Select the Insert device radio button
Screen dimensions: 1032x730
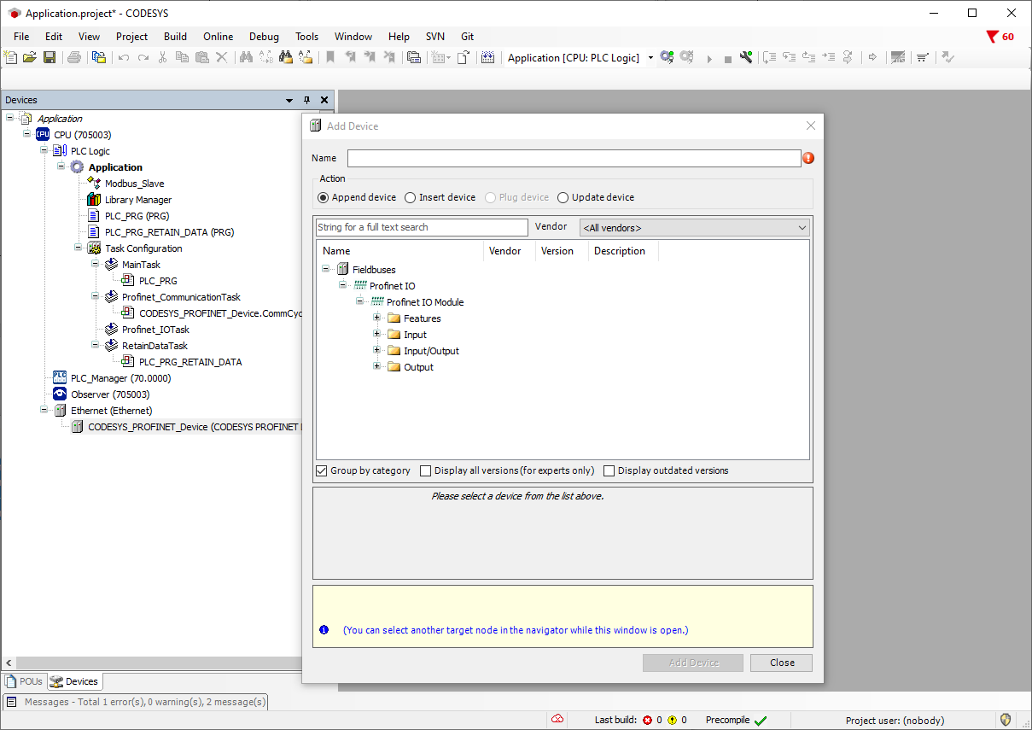(411, 197)
